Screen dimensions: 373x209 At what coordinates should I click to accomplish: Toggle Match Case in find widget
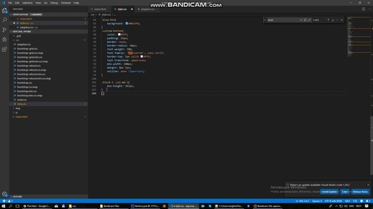(301, 20)
